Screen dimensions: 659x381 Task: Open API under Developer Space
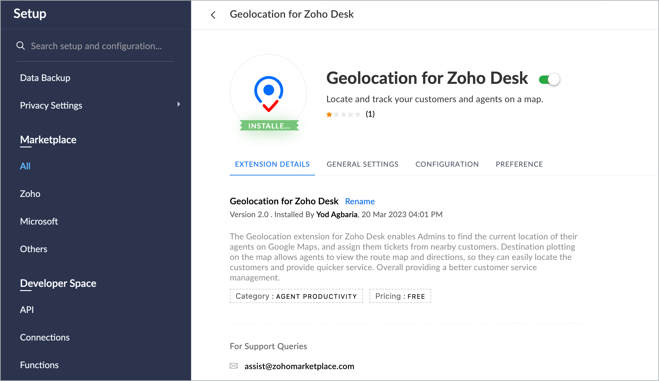click(x=27, y=310)
